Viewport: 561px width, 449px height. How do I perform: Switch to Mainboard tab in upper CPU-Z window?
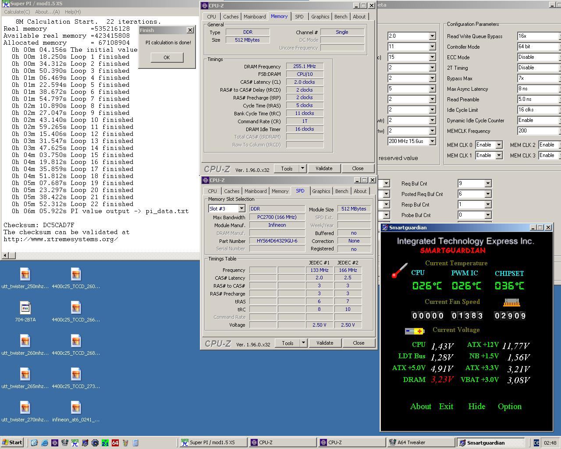click(x=255, y=17)
